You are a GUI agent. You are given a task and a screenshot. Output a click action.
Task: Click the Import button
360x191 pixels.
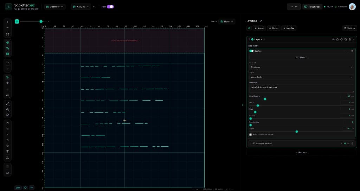tap(259, 28)
